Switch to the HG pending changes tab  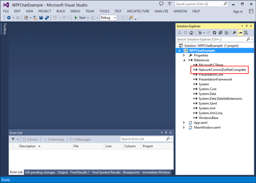[x=40, y=172]
